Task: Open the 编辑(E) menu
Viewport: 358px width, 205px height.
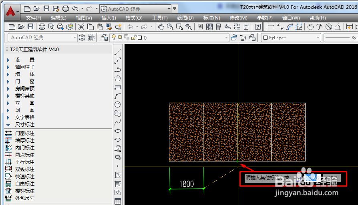Action: [58, 18]
